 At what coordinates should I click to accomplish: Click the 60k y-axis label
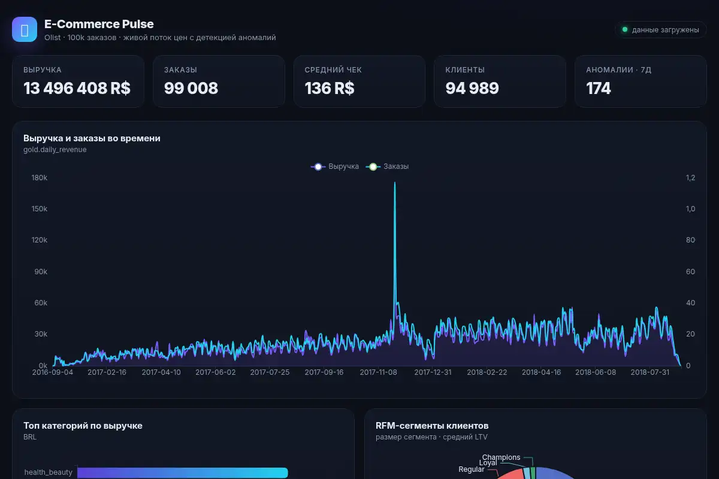click(41, 303)
